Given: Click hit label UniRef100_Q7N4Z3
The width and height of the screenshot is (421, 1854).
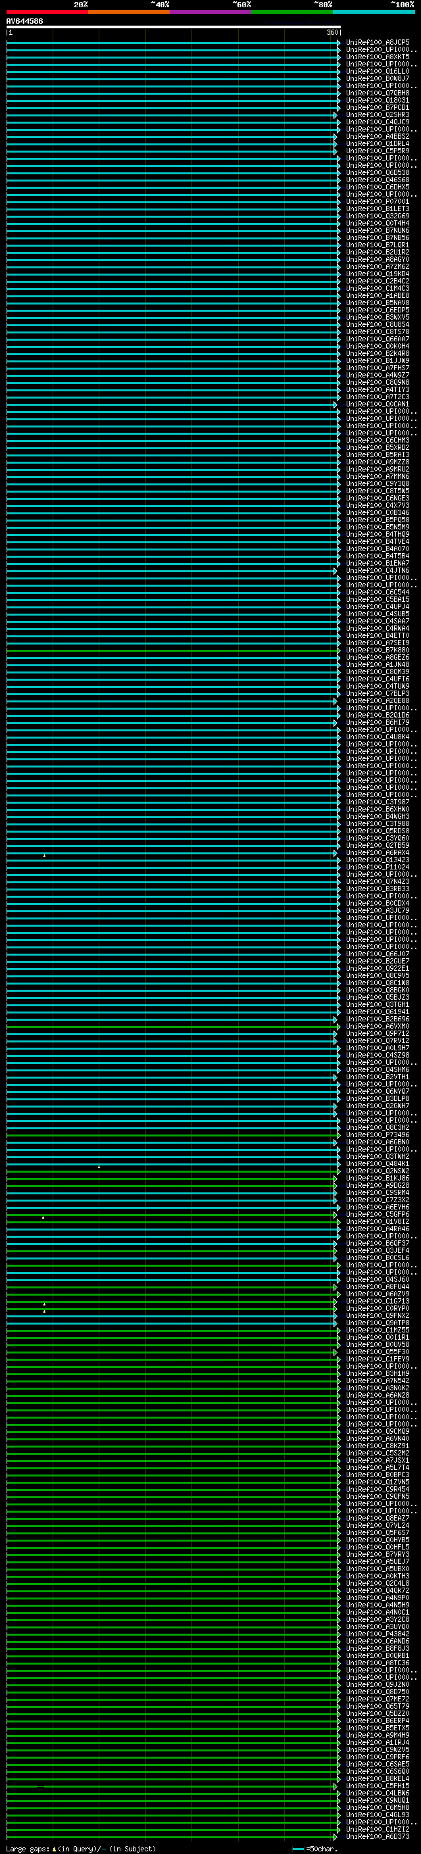Looking at the screenshot, I should coord(378,882).
